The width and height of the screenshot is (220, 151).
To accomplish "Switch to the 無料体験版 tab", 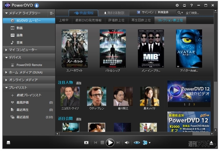I will click(x=114, y=13).
